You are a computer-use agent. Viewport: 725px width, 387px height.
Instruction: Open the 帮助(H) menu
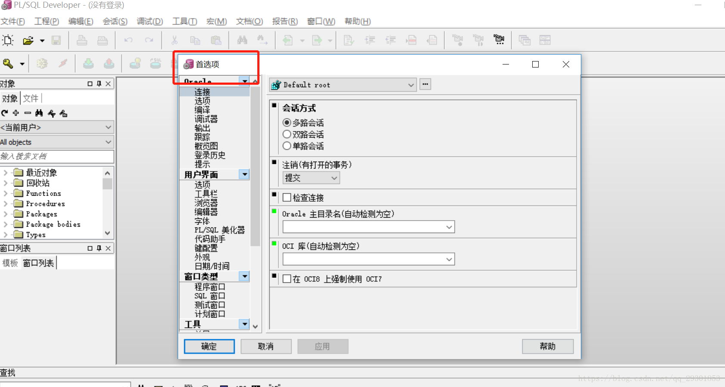pos(358,21)
